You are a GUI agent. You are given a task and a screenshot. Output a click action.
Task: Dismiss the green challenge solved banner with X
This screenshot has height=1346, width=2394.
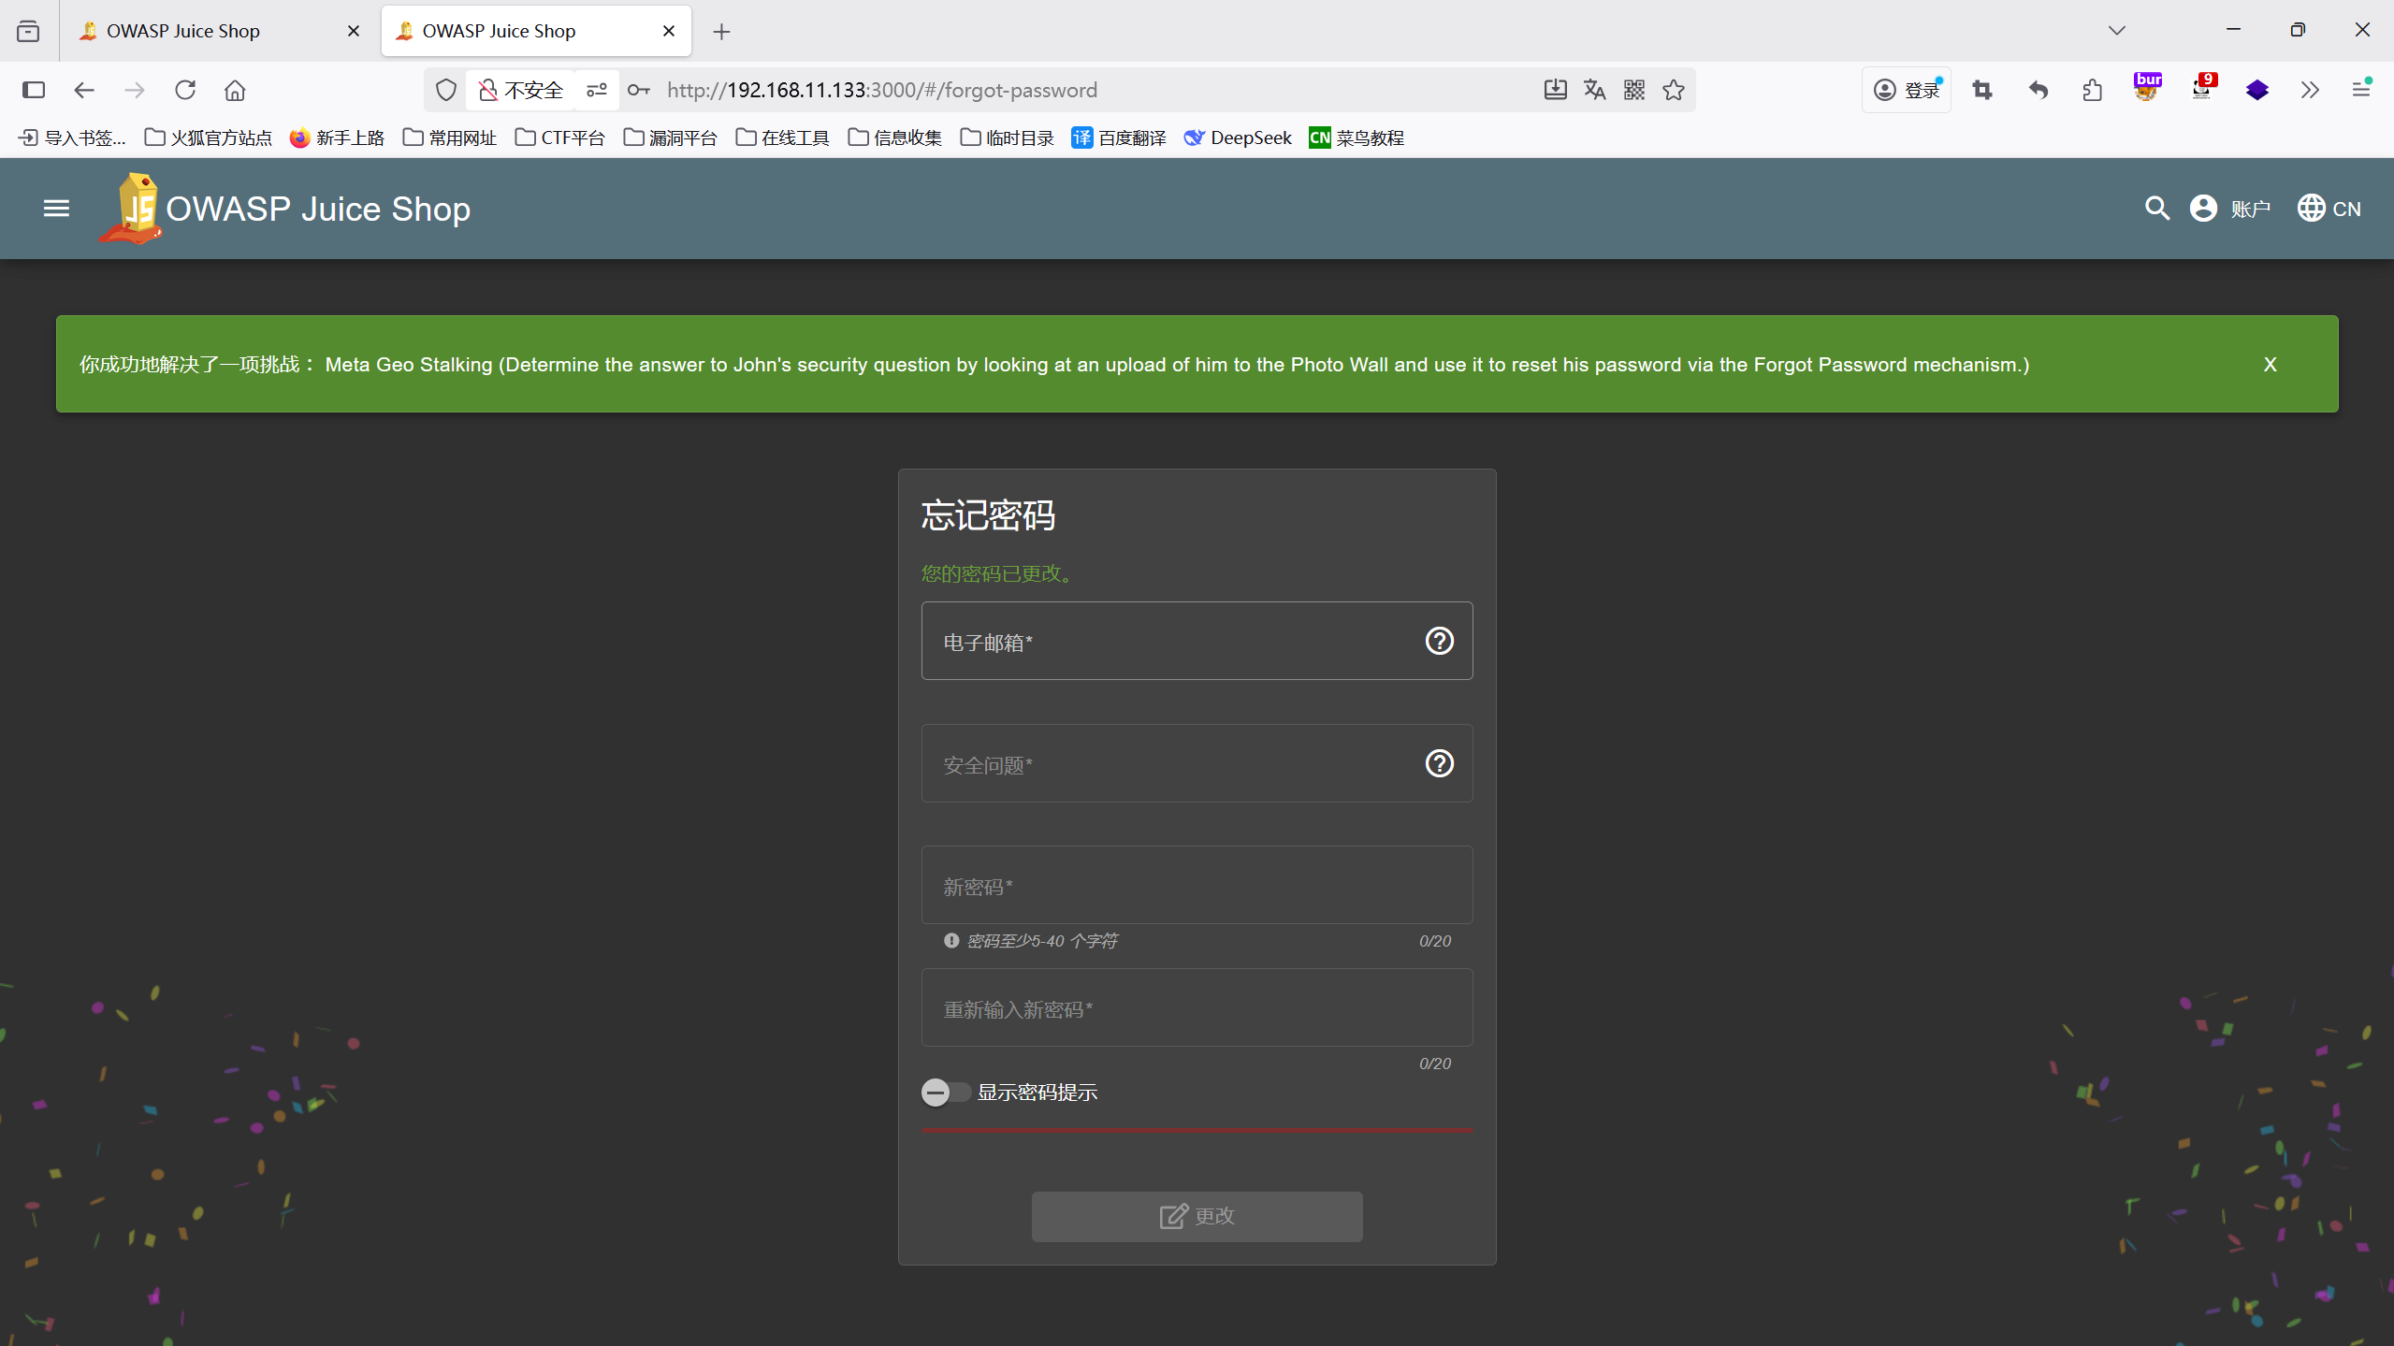click(x=2270, y=365)
